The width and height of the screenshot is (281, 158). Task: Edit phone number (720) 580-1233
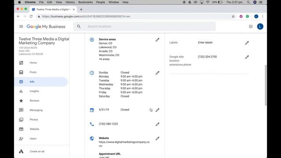(157, 124)
